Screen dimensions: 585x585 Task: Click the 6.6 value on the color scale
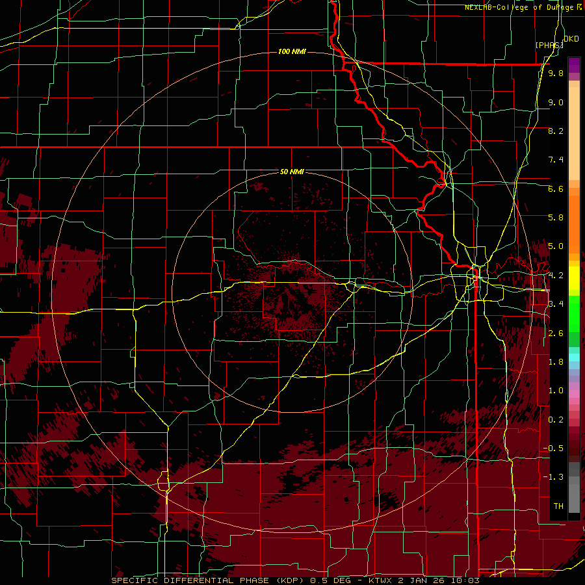(x=556, y=188)
